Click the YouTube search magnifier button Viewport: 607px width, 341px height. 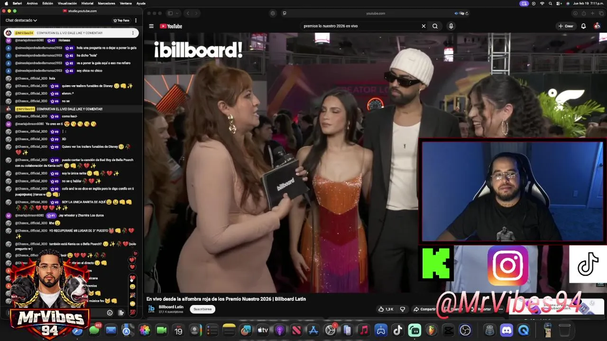point(435,26)
